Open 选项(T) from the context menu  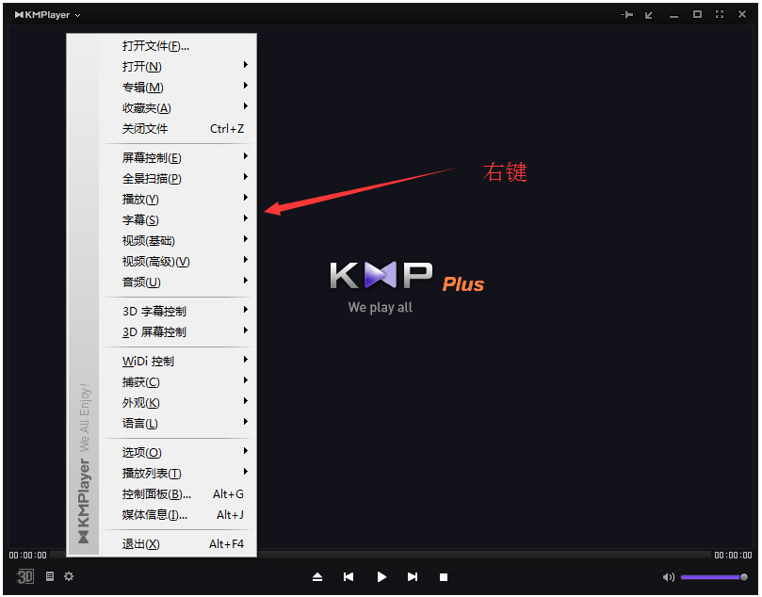click(141, 452)
